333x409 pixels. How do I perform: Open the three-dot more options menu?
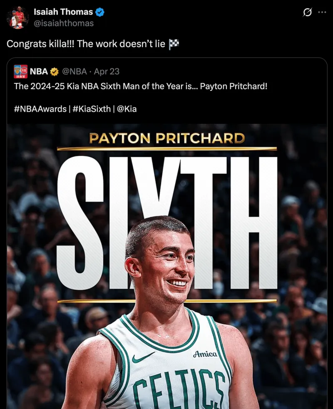click(x=322, y=12)
